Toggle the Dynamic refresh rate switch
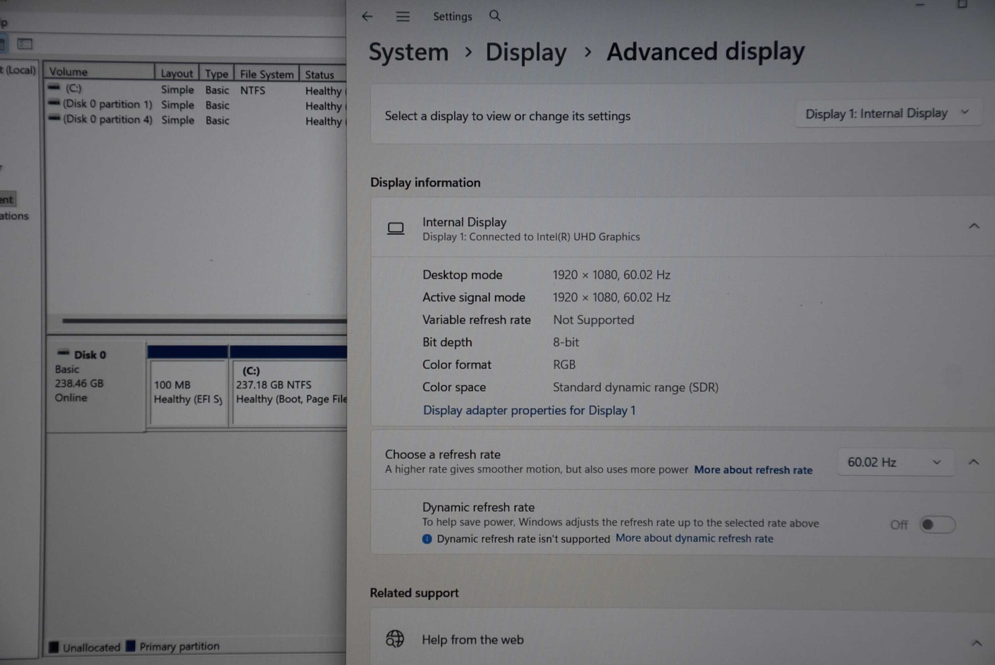Screen dimensions: 995x665 coord(937,525)
